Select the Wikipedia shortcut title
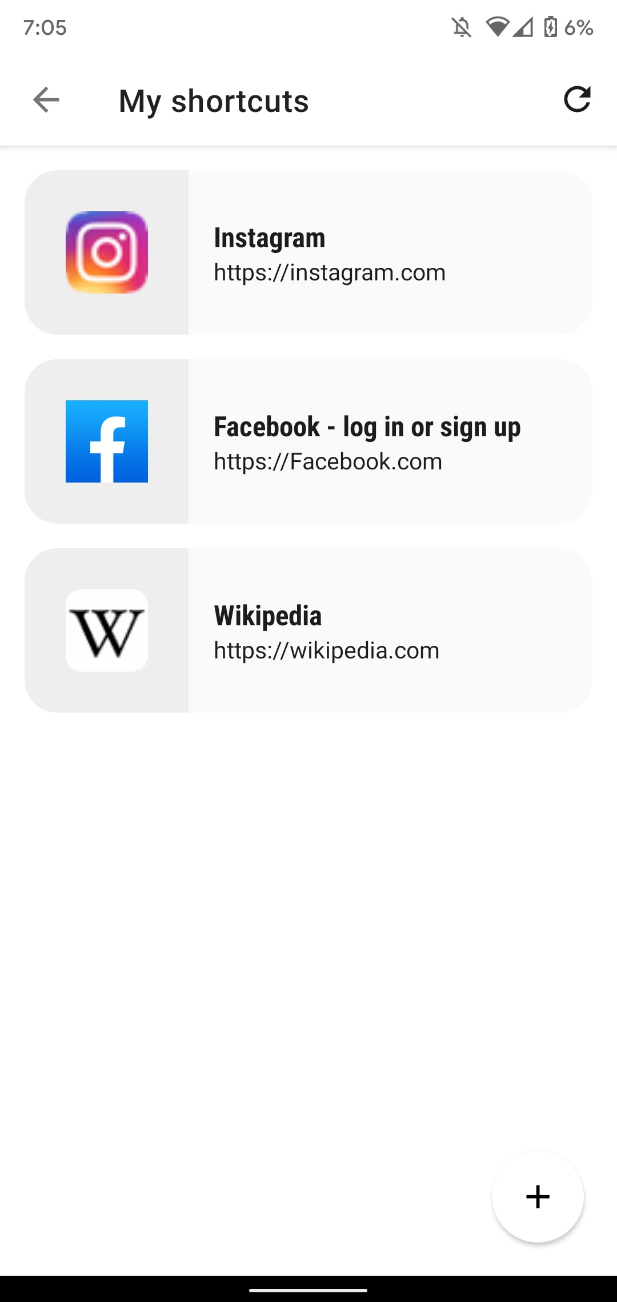This screenshot has width=617, height=1302. pos(268,616)
